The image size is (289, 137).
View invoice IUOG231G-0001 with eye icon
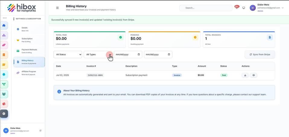[254, 75]
